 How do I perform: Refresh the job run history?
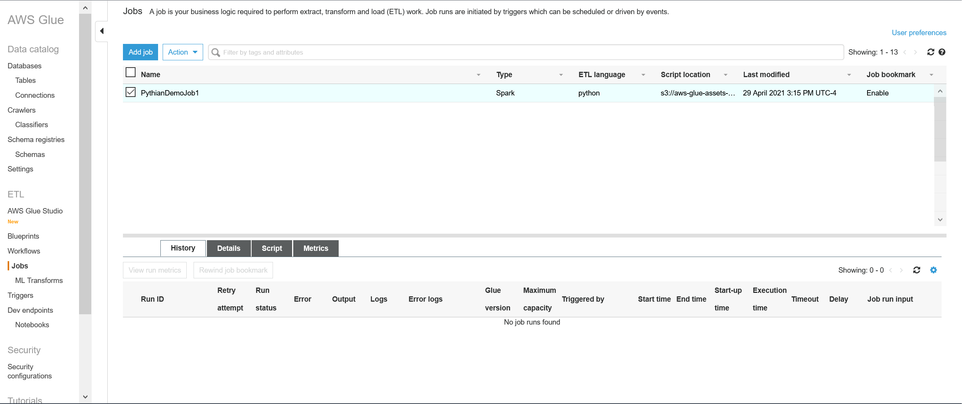pos(916,270)
